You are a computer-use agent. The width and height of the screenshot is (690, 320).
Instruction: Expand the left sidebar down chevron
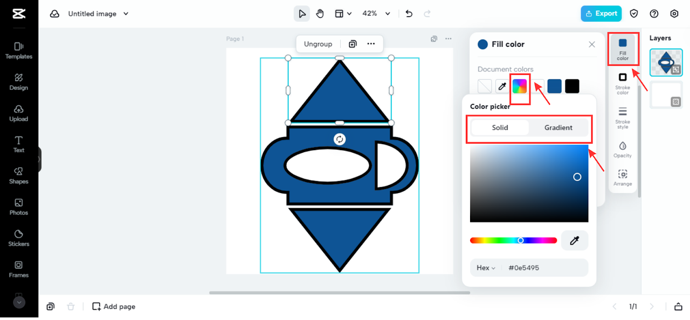click(x=19, y=302)
